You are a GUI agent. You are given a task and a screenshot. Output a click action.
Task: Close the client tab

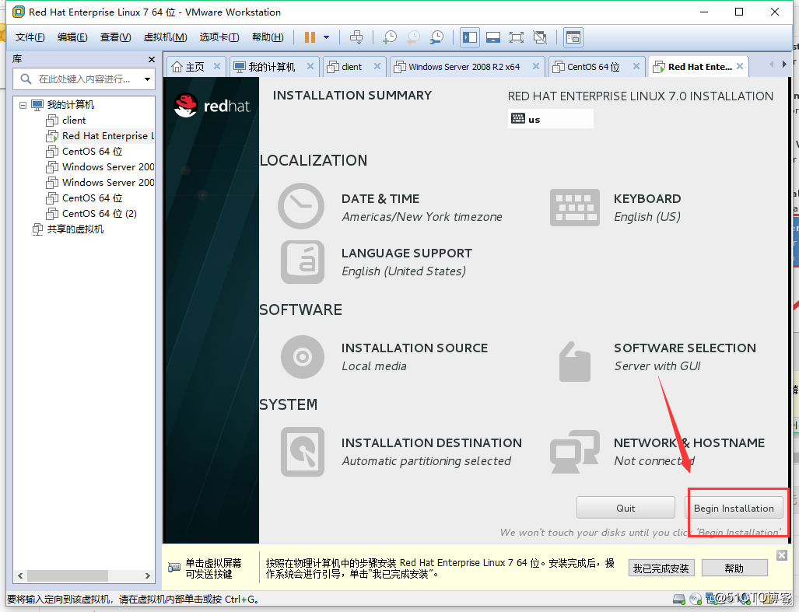[377, 66]
